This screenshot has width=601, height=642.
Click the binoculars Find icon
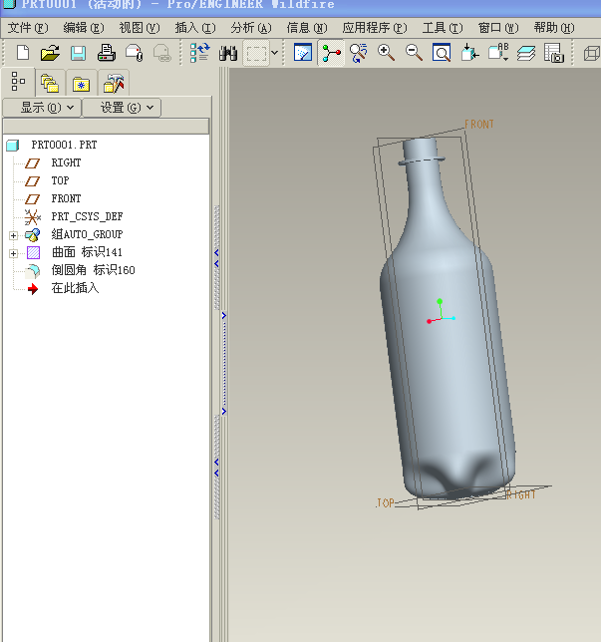click(228, 53)
